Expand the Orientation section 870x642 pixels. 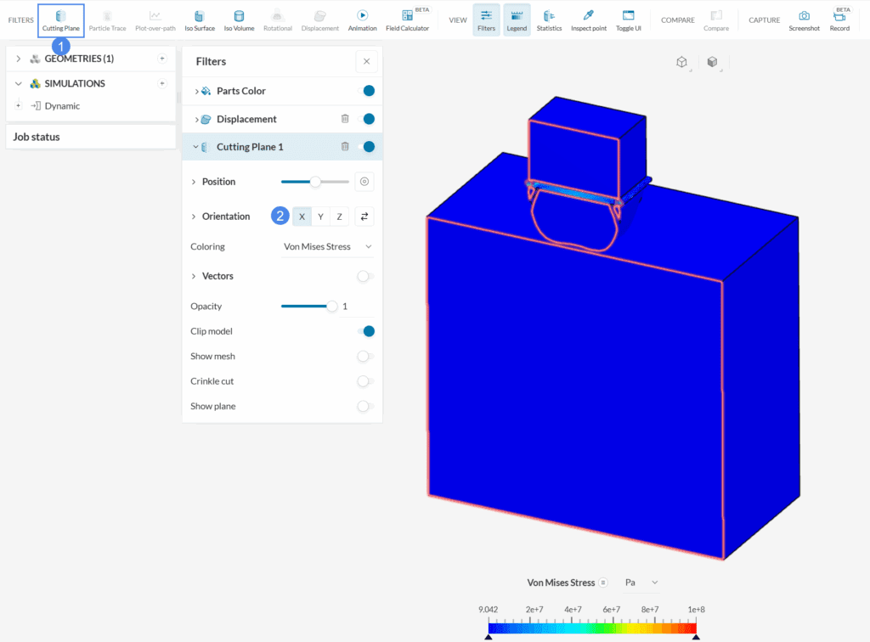pyautogui.click(x=194, y=216)
